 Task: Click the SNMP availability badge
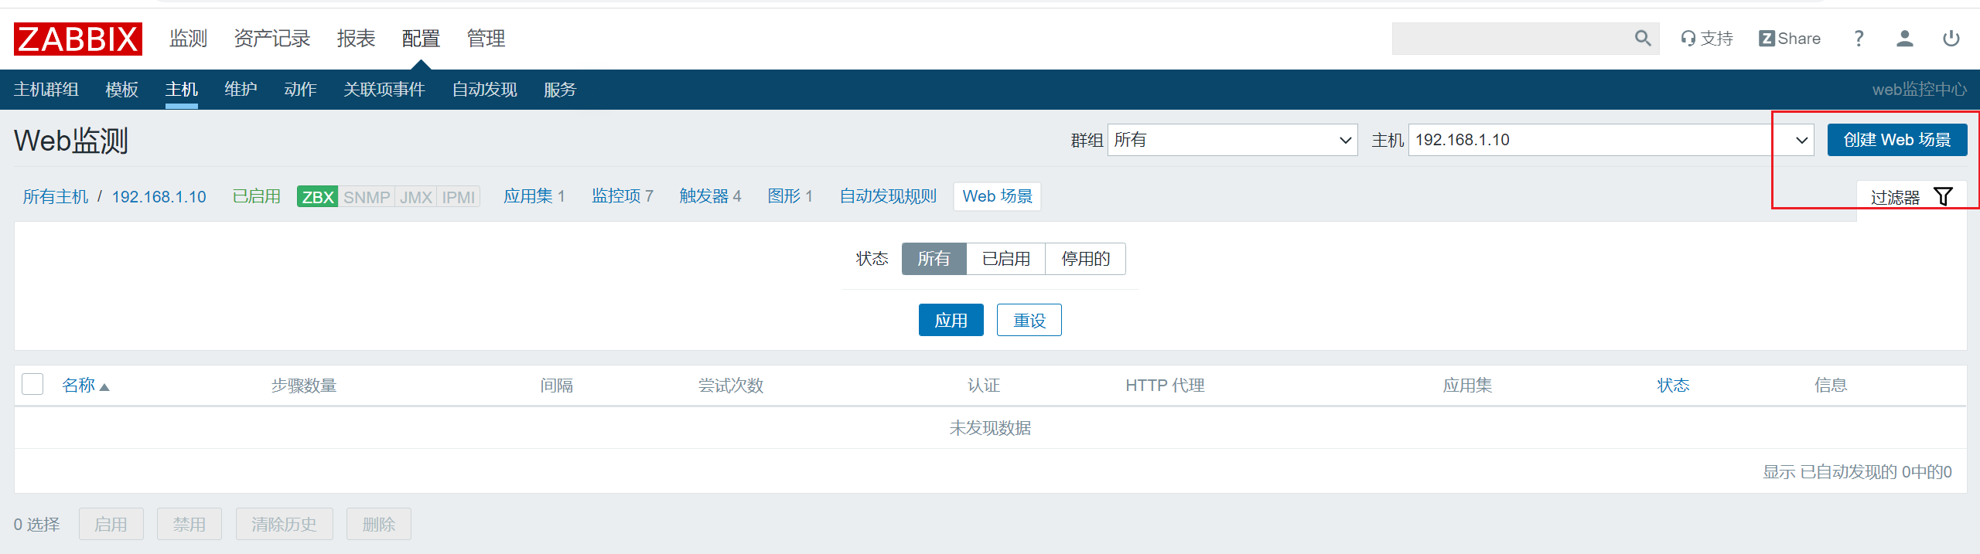(x=367, y=197)
